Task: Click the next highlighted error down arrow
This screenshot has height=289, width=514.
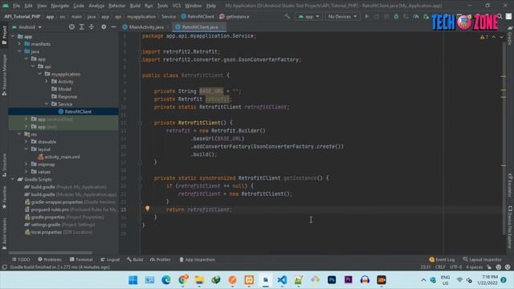Action: [x=501, y=37]
